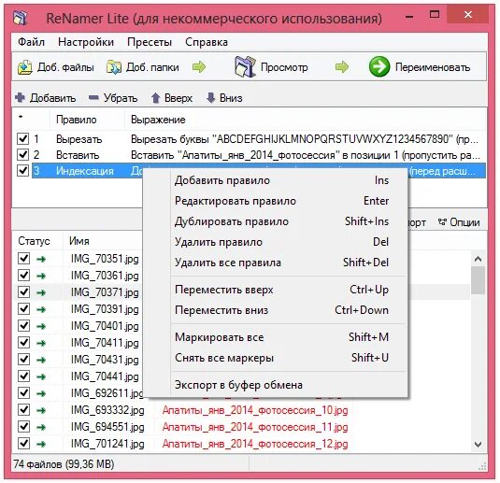Image resolution: width=500 pixels, height=483 pixels.
Task: Click the Убрать rule minus icon
Action: click(x=93, y=97)
